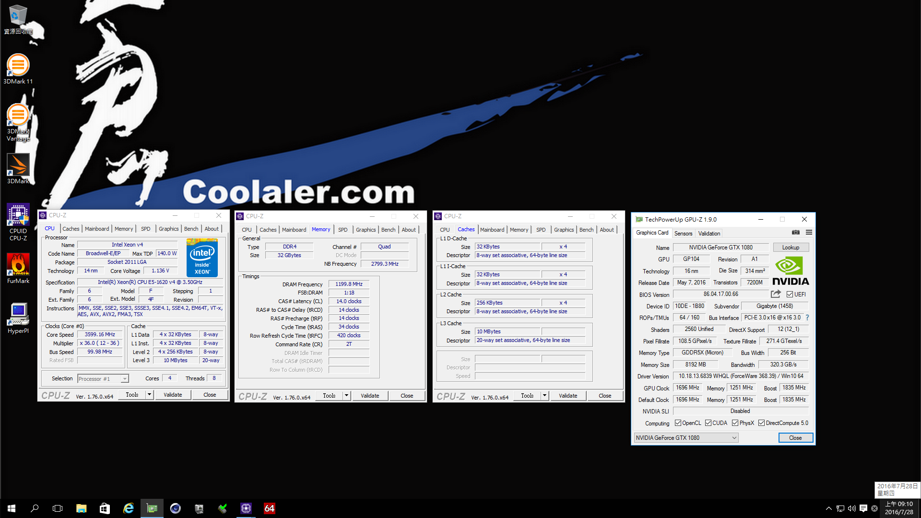The image size is (921, 518).
Task: Click Tools button in Memory CPU-Z window
Action: click(329, 396)
